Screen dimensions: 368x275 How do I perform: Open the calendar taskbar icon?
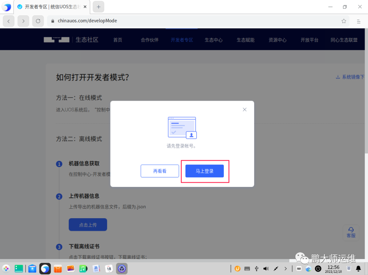click(109, 269)
